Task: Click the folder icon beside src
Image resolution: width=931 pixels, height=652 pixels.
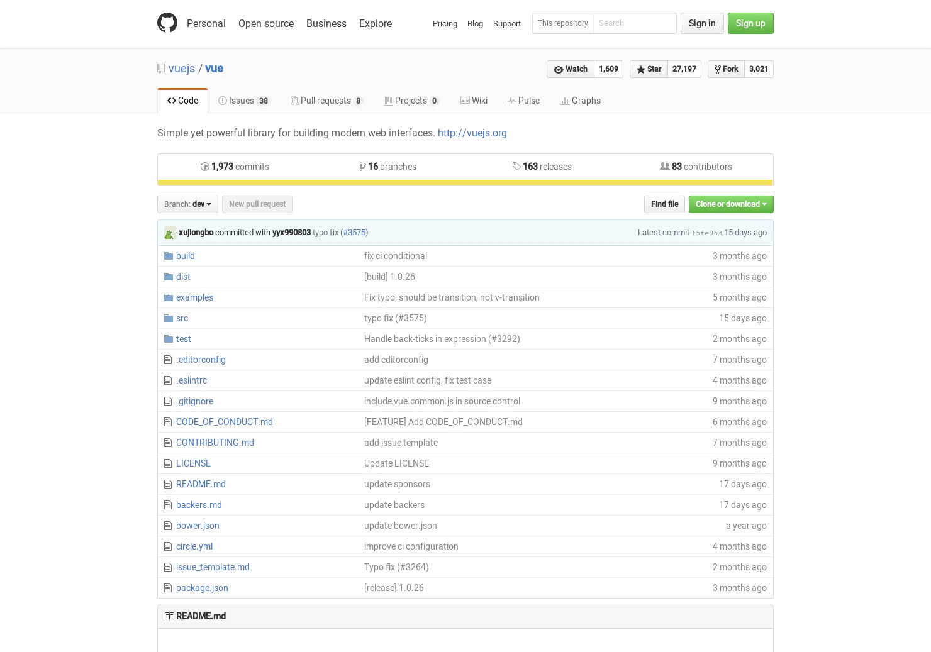Action: tap(168, 318)
